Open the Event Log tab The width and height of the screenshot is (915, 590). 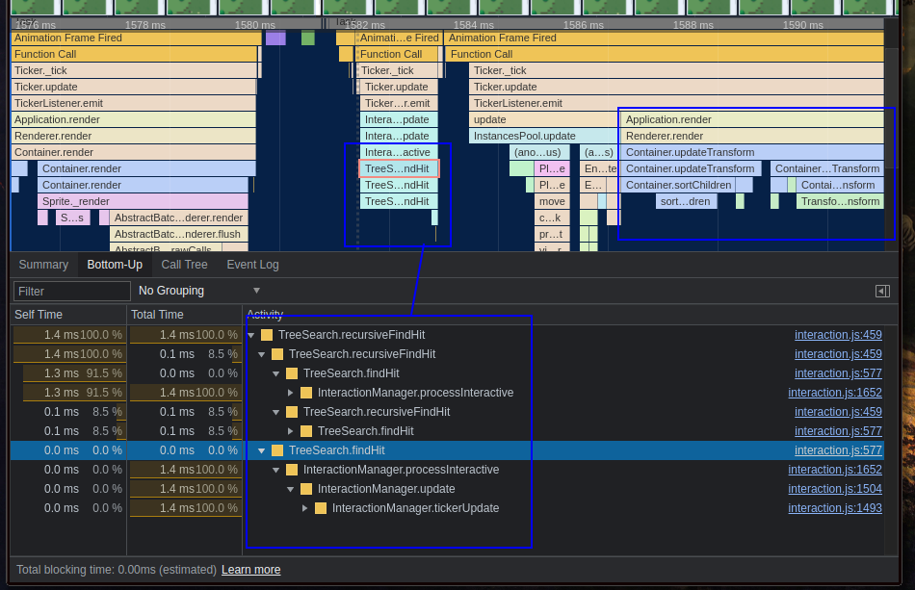point(252,265)
